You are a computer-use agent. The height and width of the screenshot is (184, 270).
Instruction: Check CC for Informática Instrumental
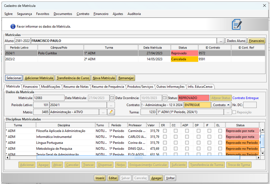click(x=176, y=137)
